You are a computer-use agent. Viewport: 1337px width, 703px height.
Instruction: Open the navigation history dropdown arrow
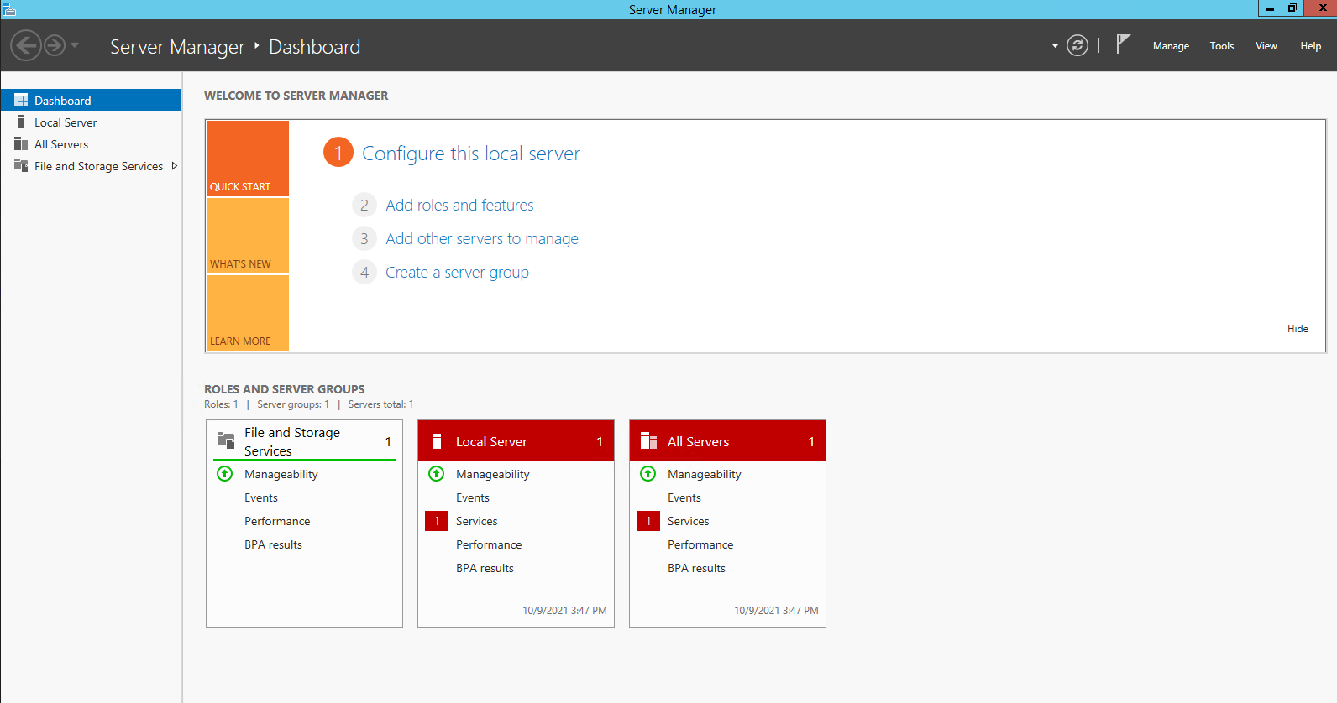tap(75, 45)
